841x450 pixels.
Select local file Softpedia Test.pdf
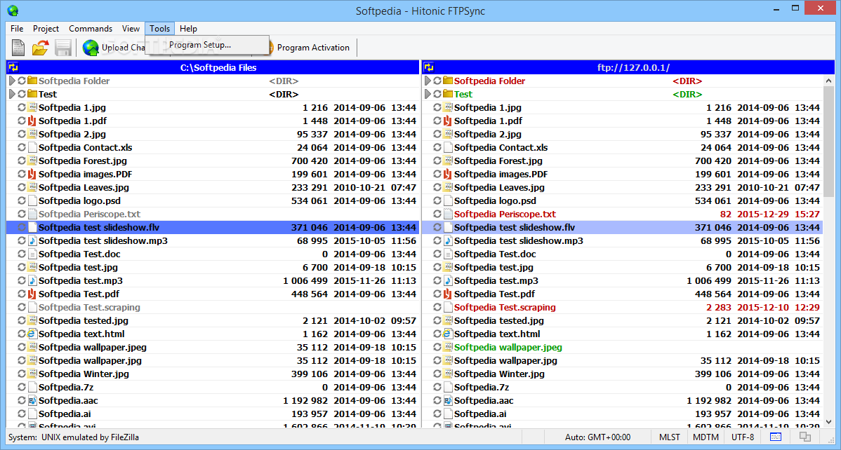[x=213, y=294]
